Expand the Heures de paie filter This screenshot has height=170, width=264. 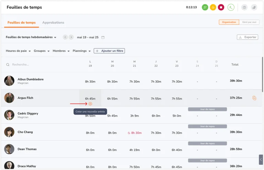pos(18,51)
